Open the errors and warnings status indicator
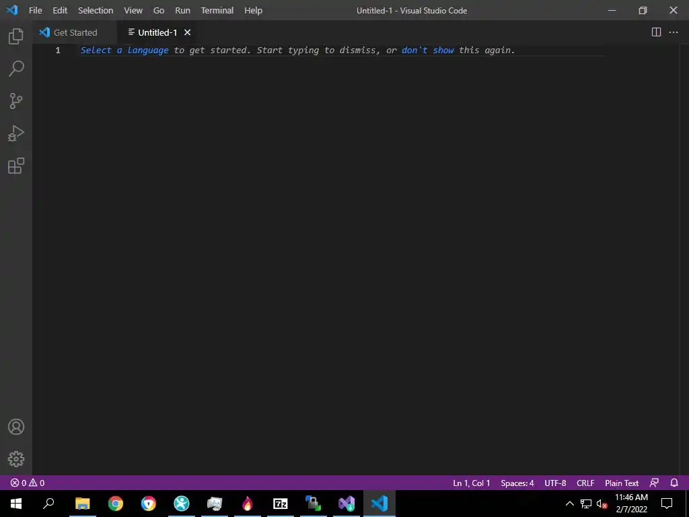Image resolution: width=689 pixels, height=517 pixels. pyautogui.click(x=27, y=483)
